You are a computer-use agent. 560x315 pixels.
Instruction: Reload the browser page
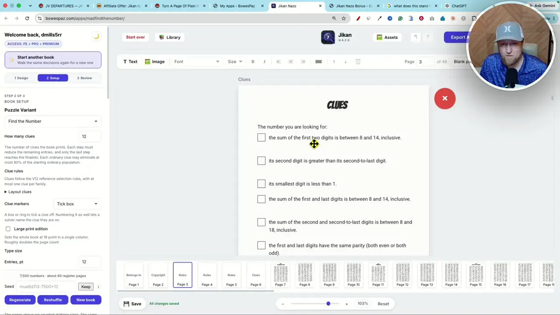click(27, 18)
